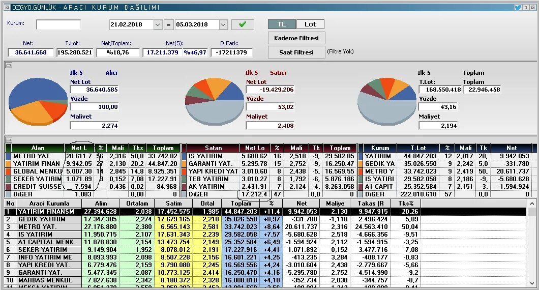
Task: Sort main table by Araci Kurumla column
Action: pyautogui.click(x=49, y=204)
